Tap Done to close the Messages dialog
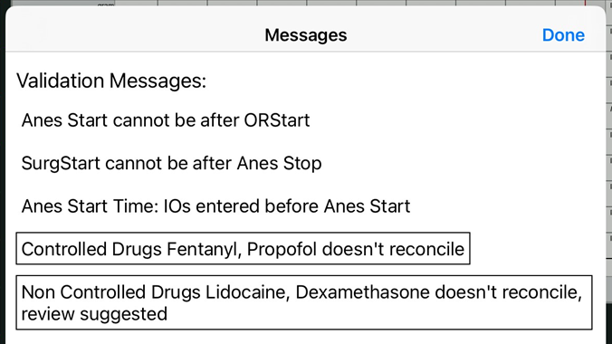612x344 pixels. [x=563, y=35]
